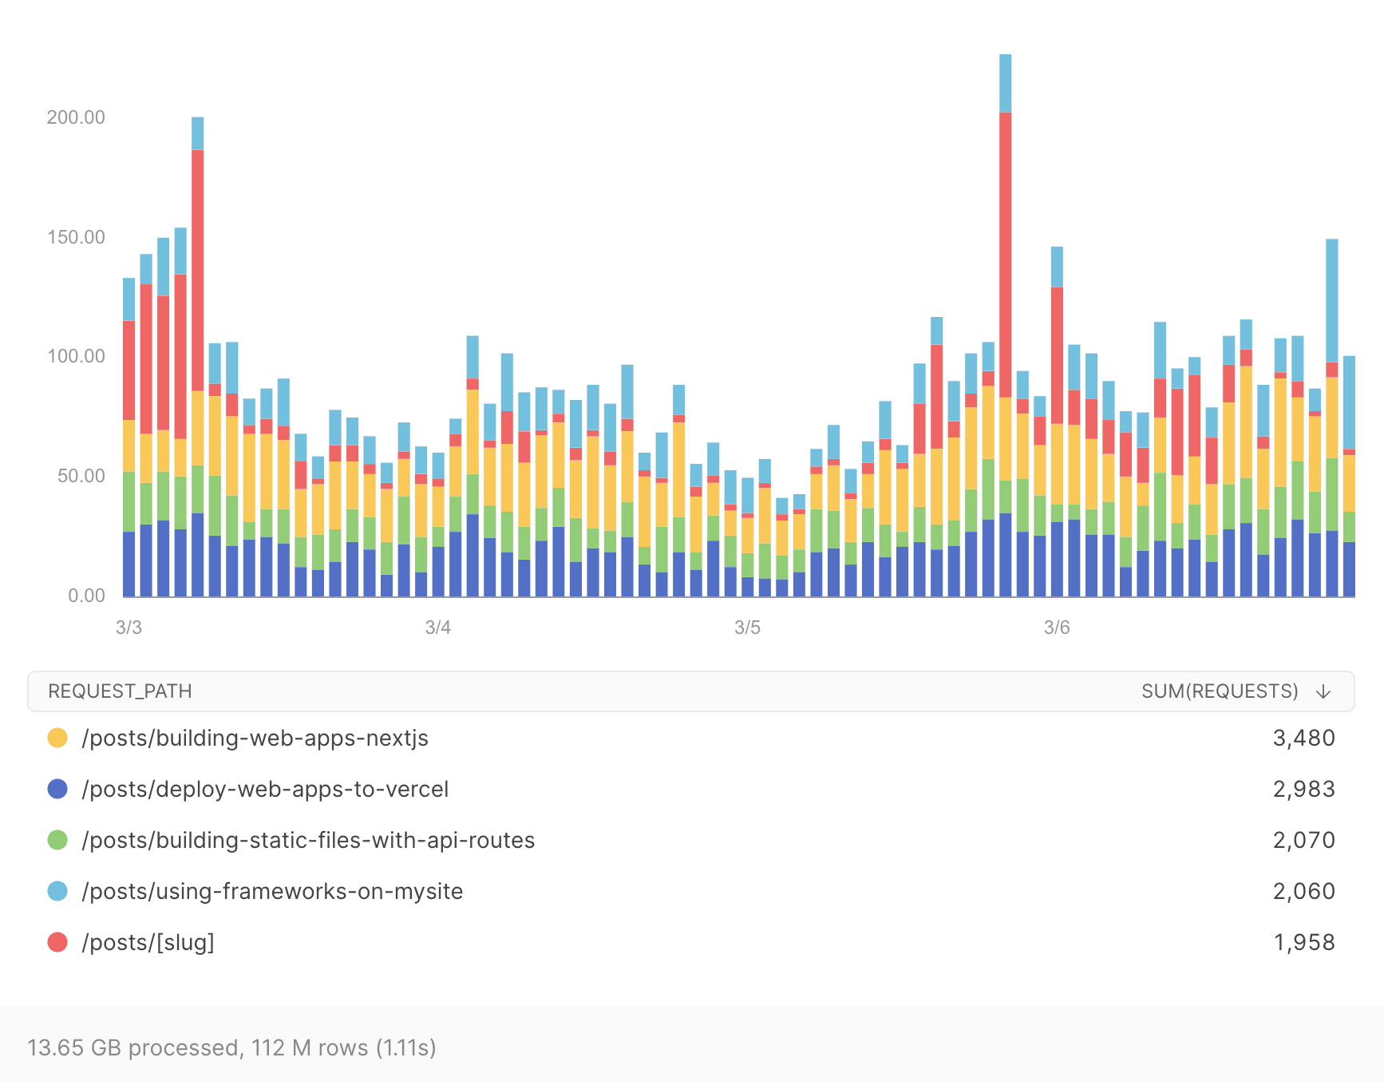Click the sort arrow next to SUM(REQUESTS)
Viewport: 1384px width, 1081px height.
1323,691
